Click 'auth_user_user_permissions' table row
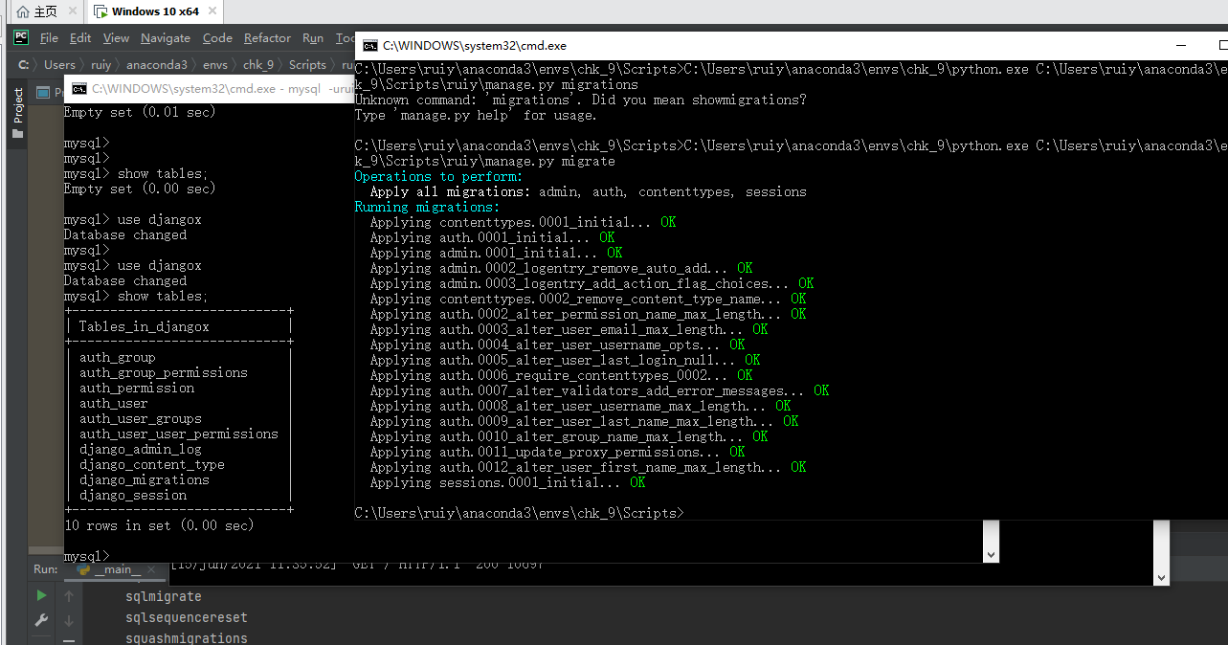1228x645 pixels. (178, 434)
